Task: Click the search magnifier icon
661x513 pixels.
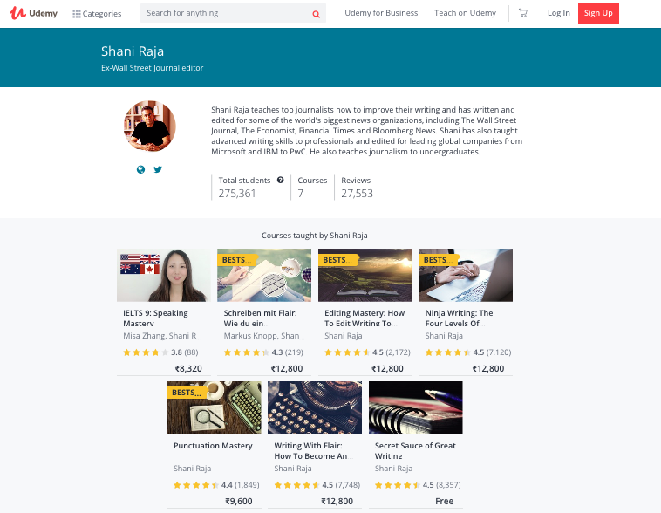Action: coord(316,14)
